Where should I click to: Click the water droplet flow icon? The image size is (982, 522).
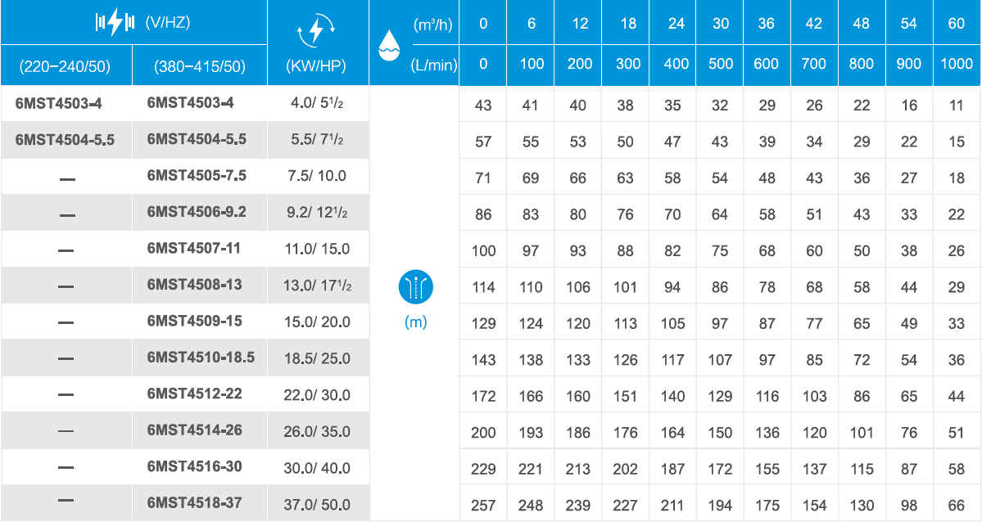point(390,44)
